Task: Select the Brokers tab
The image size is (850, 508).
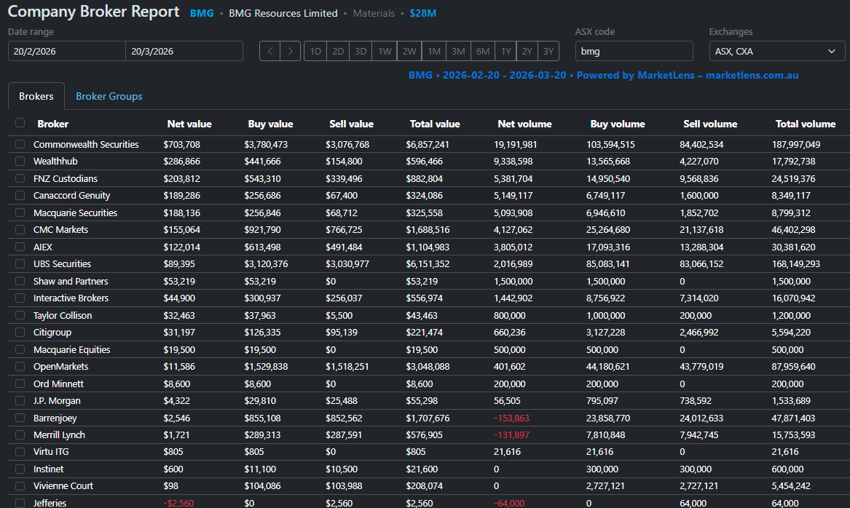Action: coord(36,96)
